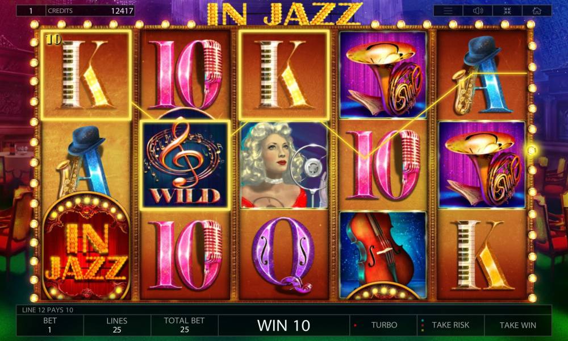This screenshot has width=568, height=341.
Task: Mute the game sound speaker icon
Action: pyautogui.click(x=478, y=11)
